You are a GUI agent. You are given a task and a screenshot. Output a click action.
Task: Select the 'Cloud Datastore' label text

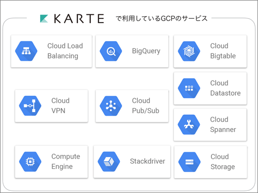point(225,88)
